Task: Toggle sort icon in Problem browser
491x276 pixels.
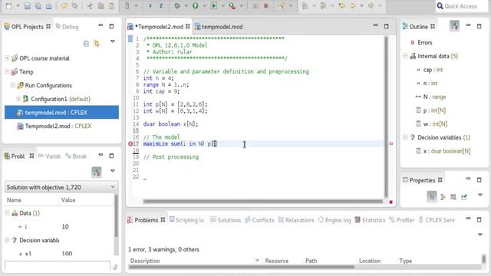Action: pyautogui.click(x=97, y=172)
